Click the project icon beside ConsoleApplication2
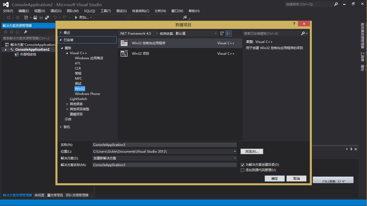 12,50
